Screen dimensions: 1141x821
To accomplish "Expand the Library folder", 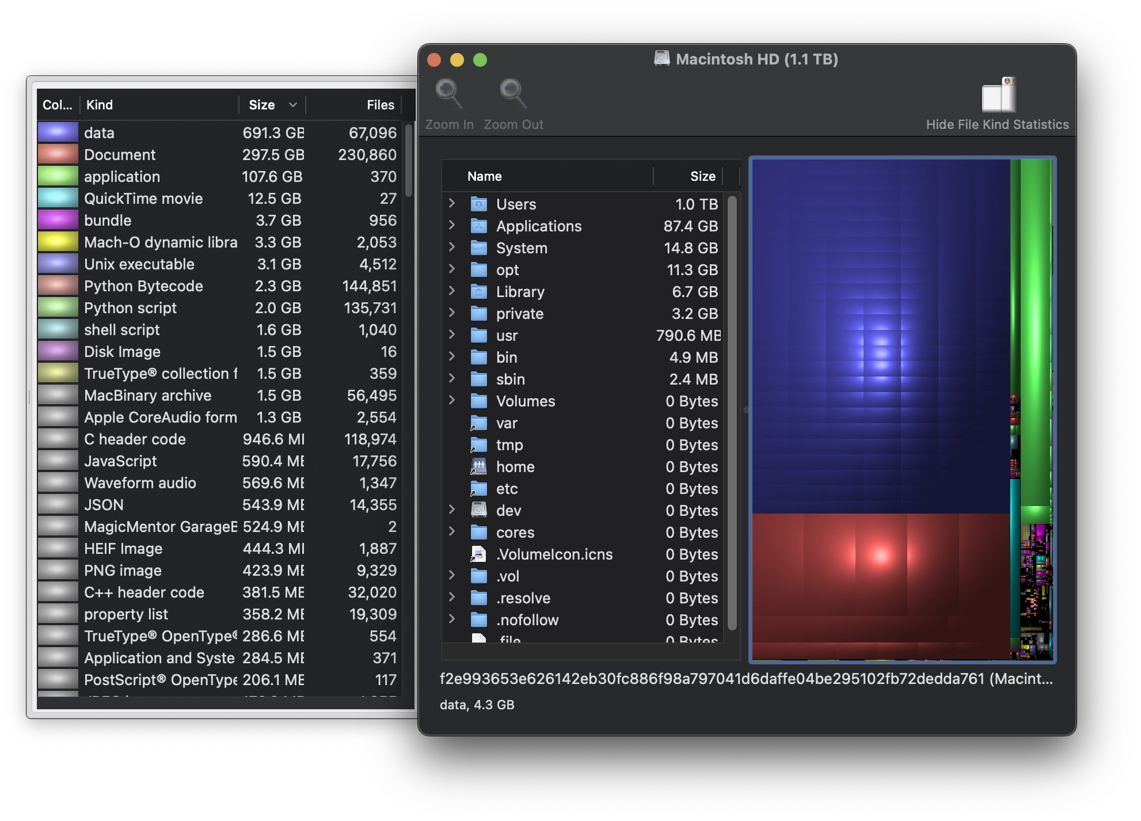I will point(452,291).
